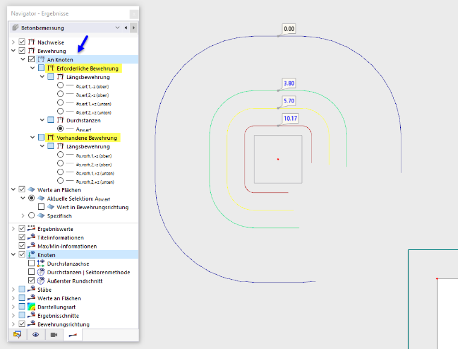Viewport: 458px width, 349px height.
Task: Toggle the Bewehrungsrichtung checkbox
Action: [22, 324]
